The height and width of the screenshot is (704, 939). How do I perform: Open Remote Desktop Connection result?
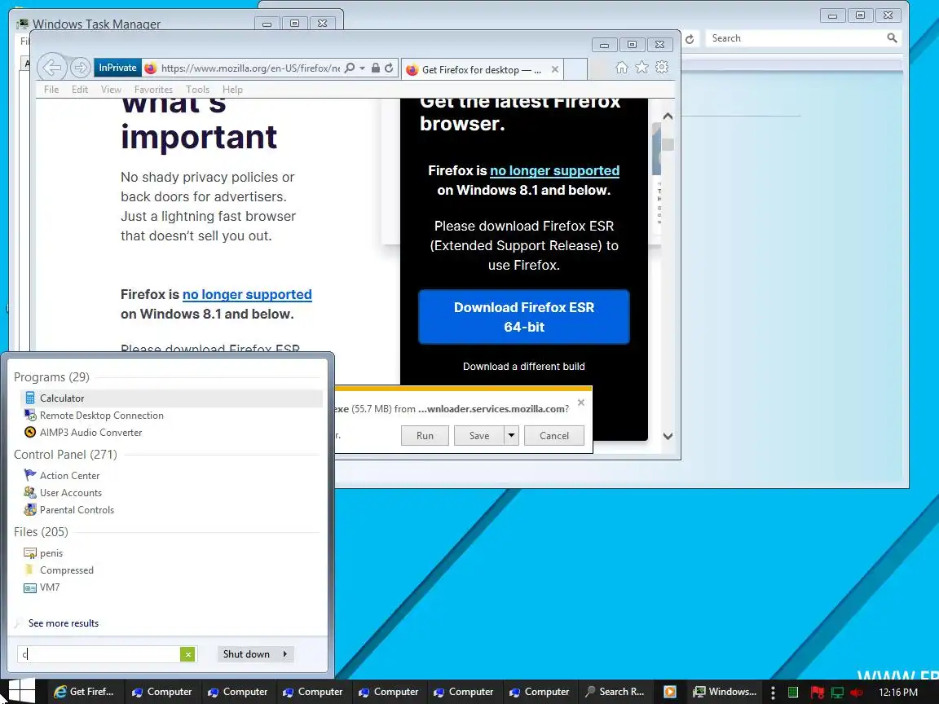click(171, 416)
